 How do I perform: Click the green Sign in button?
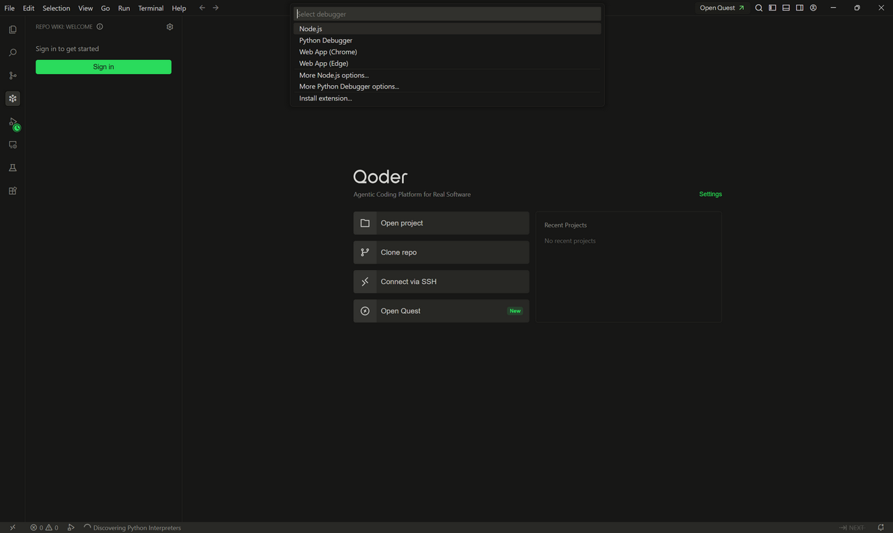pos(103,67)
